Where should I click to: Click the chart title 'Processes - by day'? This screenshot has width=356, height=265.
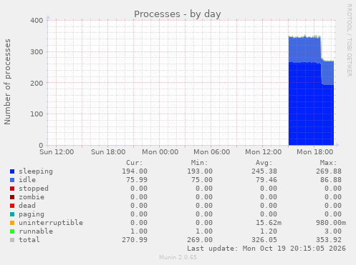click(x=178, y=14)
